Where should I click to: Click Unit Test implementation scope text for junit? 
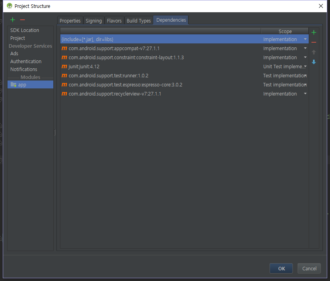283,67
